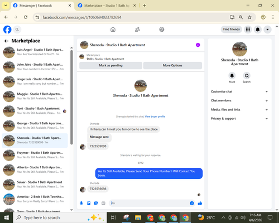Open a new browser tab
The width and height of the screenshot is (279, 223).
[x=145, y=6]
